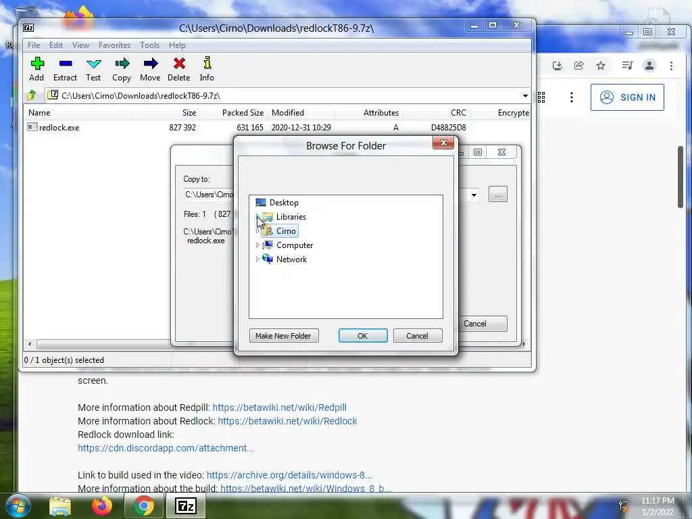Click the Info toolbar icon

click(207, 63)
